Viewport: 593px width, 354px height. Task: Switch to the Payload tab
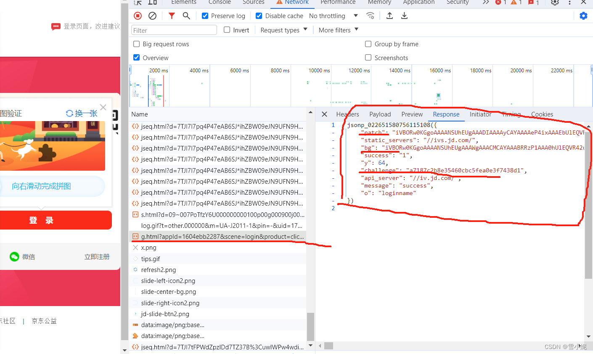(380, 114)
